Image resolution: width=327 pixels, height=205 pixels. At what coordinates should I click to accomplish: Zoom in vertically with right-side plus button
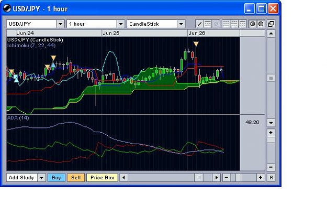[271, 133]
